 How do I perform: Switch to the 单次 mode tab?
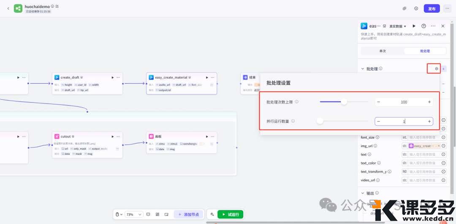tap(382, 51)
